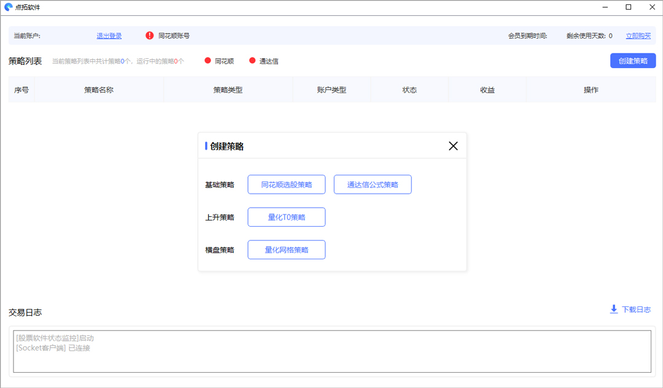The image size is (663, 388).
Task: Select the 量化网格策略 button
Action: pos(286,249)
